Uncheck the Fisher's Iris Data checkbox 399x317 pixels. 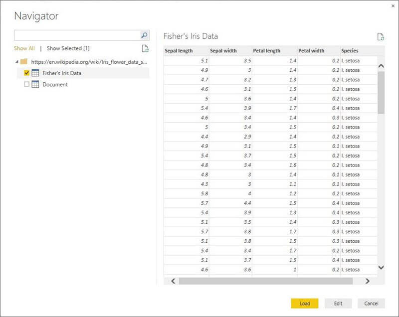click(x=26, y=73)
